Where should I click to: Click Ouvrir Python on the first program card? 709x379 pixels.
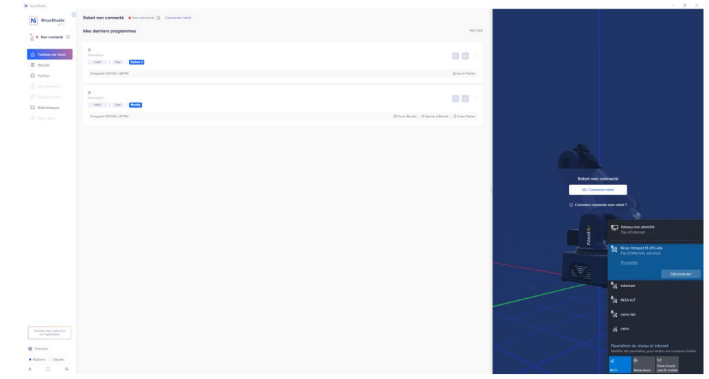click(x=464, y=73)
